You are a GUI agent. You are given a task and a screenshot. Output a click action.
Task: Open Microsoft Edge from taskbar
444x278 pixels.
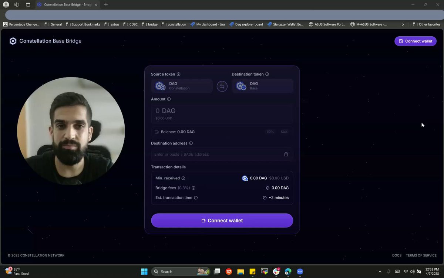288,271
